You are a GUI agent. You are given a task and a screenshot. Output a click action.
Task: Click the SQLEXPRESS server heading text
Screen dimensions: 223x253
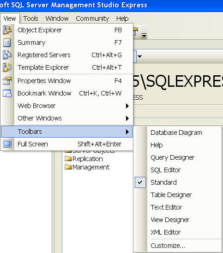(x=178, y=81)
